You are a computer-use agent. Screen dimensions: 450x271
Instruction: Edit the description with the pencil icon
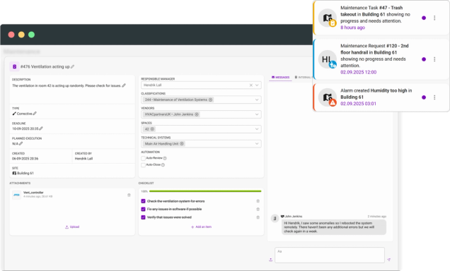[124, 85]
